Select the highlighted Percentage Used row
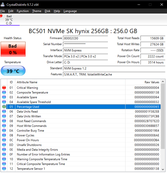Screen dimensions: 167x173 [x=81, y=107]
